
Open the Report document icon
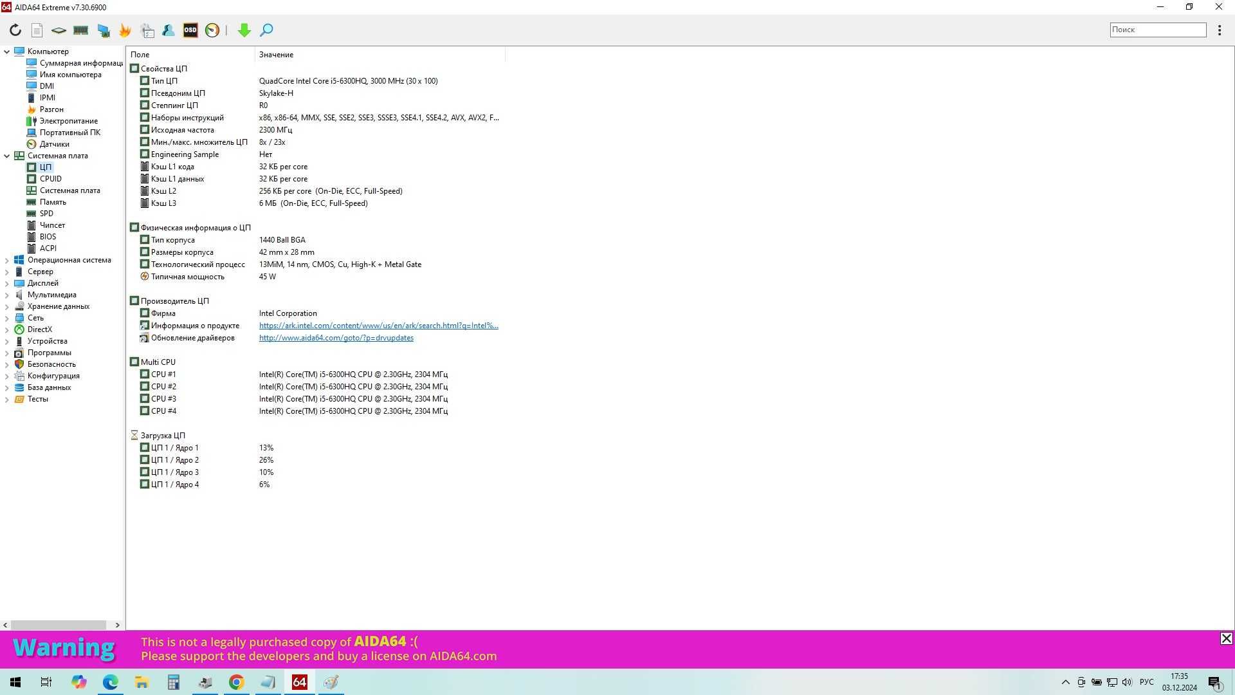tap(37, 30)
